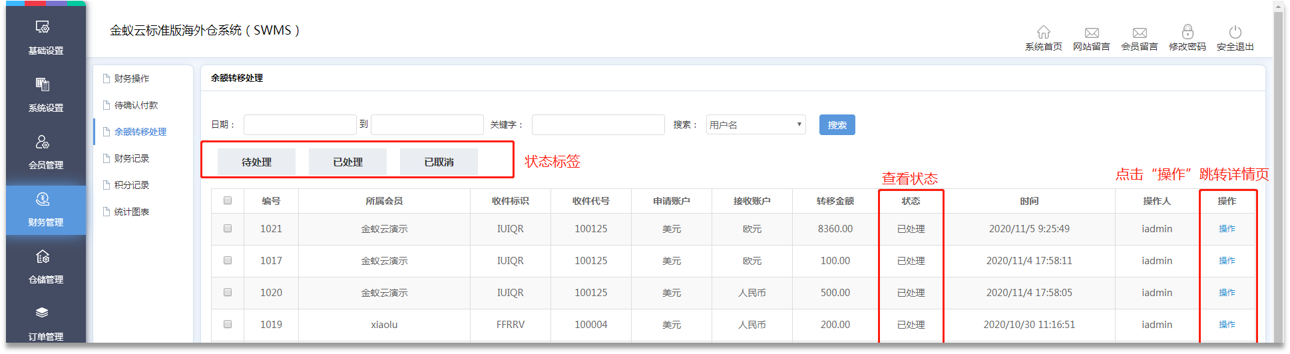This screenshot has width=1290, height=354.
Task: Open 财务记录 in the submenu
Action: (131, 158)
